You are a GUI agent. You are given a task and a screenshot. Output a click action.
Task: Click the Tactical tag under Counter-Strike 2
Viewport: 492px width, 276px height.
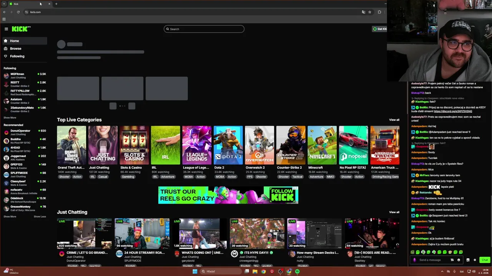click(x=297, y=177)
